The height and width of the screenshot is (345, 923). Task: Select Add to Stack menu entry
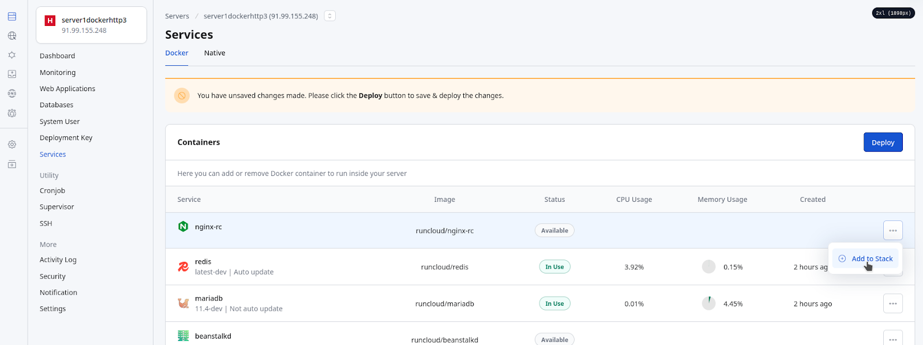pyautogui.click(x=865, y=258)
